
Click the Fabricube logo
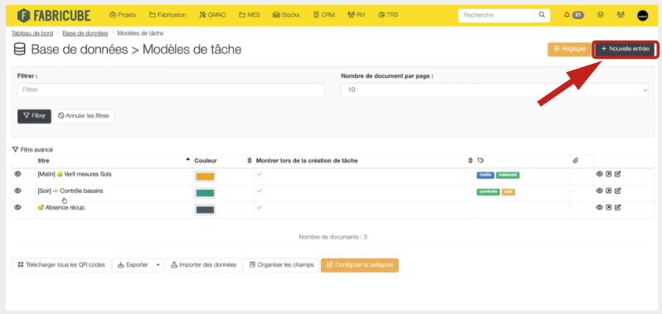(54, 15)
